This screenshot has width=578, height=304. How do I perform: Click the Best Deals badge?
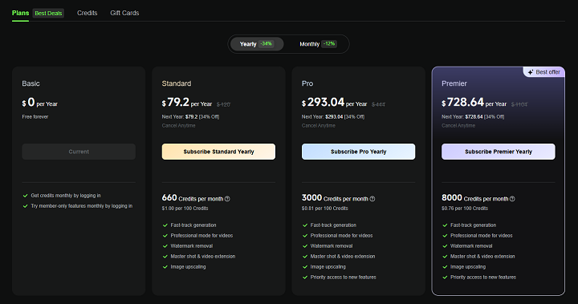pyautogui.click(x=48, y=14)
